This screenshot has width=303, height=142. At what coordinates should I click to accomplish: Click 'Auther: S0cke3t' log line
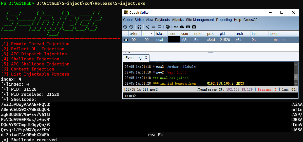181,67
